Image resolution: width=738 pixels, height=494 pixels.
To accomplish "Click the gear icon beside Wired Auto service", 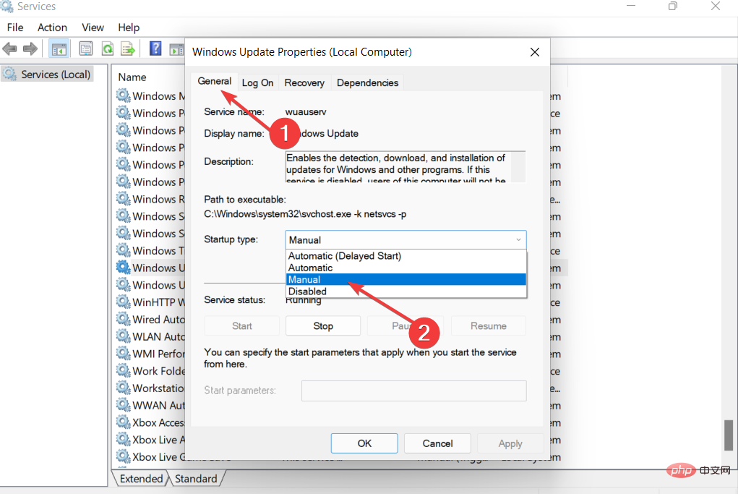I will 124,319.
